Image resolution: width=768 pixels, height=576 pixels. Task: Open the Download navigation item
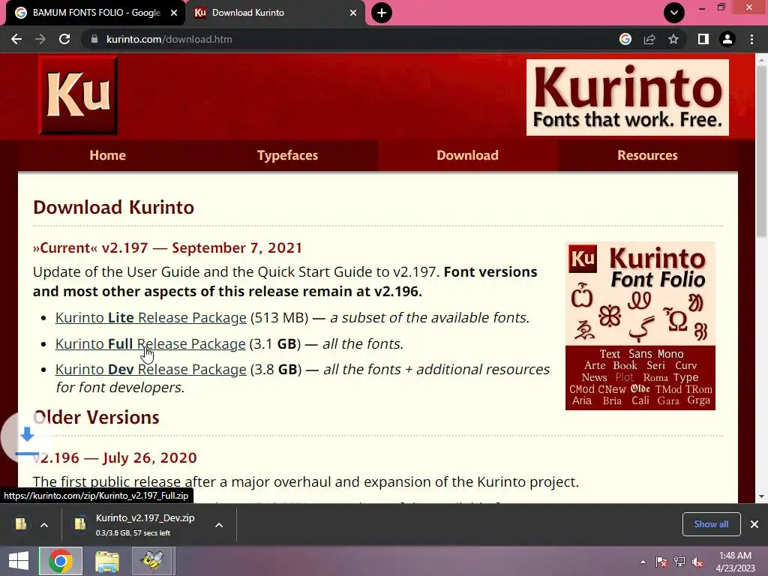[x=467, y=155]
